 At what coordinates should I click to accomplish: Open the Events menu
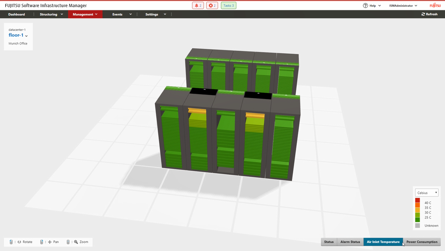(122, 14)
